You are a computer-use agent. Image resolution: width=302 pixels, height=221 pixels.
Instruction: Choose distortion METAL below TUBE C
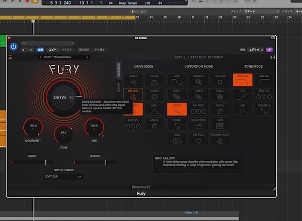(x=220, y=109)
